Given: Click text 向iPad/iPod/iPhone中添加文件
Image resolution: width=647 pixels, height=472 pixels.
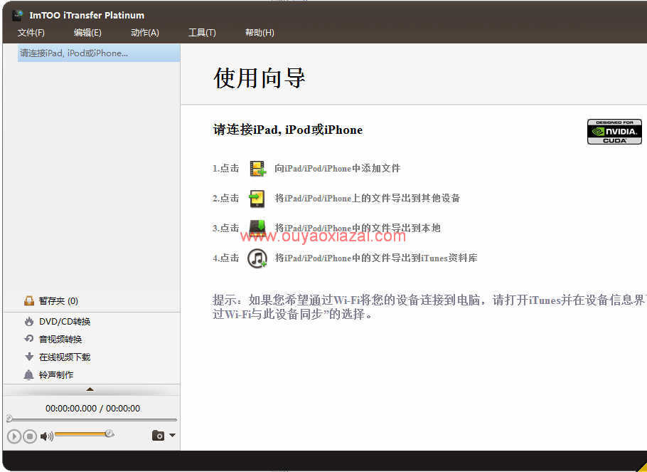Looking at the screenshot, I should coord(338,169).
